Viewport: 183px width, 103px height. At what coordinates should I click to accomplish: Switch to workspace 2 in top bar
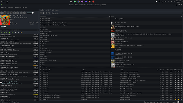click(6, 2)
